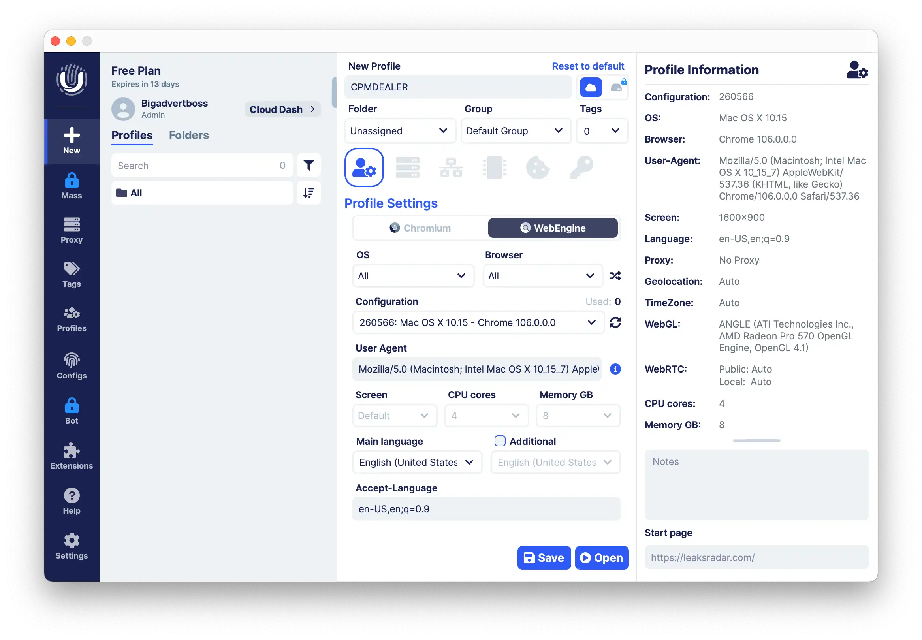The image size is (922, 640).
Task: Open cookies settings tab icon
Action: 538,168
